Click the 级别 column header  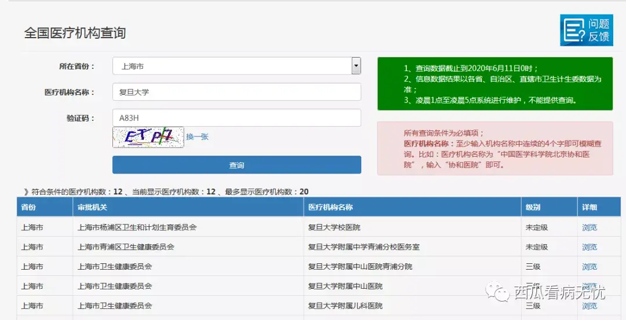pos(549,207)
